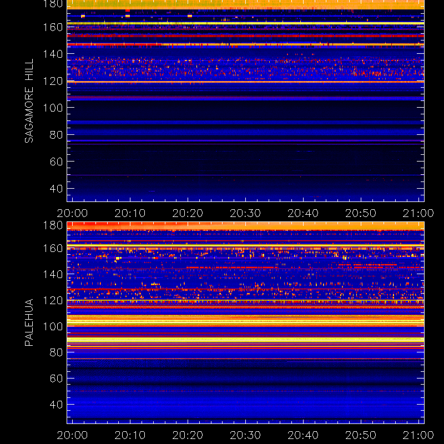444x444 pixels.
Task: Choose the 20:10 time label under Palehua plot
Action: click(x=130, y=435)
